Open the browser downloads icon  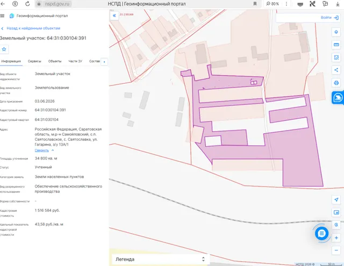click(x=338, y=4)
